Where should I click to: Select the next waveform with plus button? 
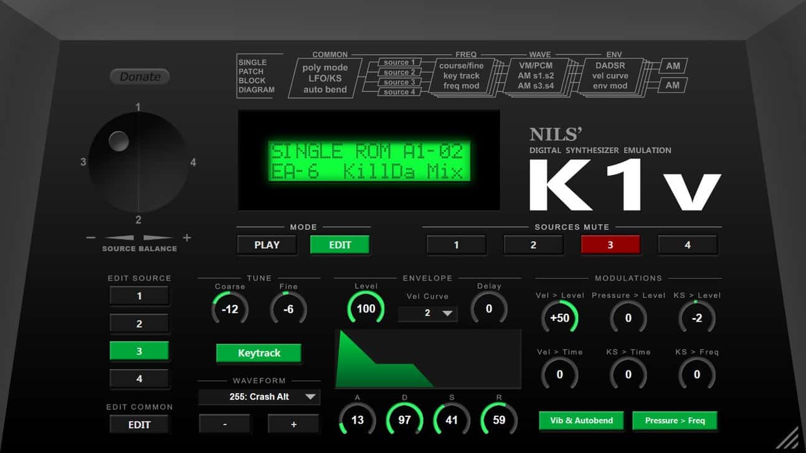293,424
